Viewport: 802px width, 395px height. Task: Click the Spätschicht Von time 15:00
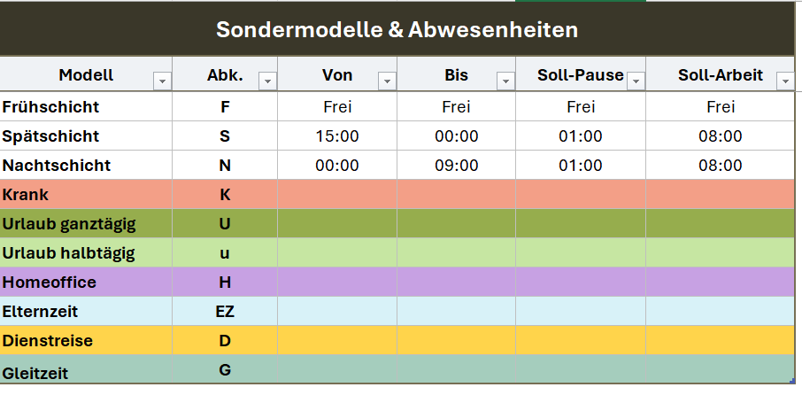337,136
